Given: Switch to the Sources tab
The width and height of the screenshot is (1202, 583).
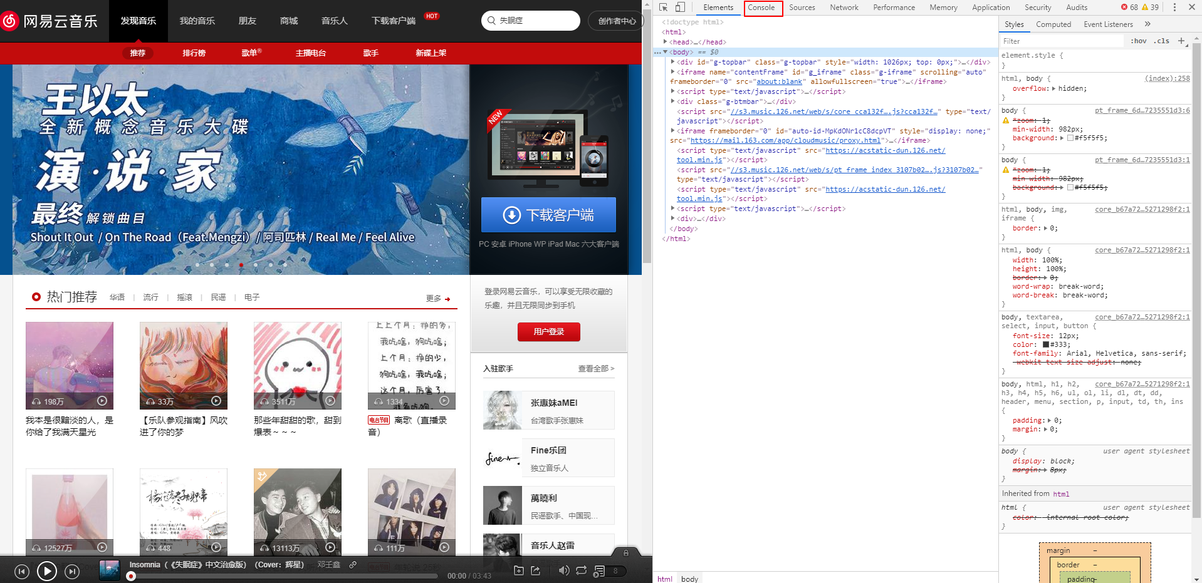Looking at the screenshot, I should (x=802, y=8).
